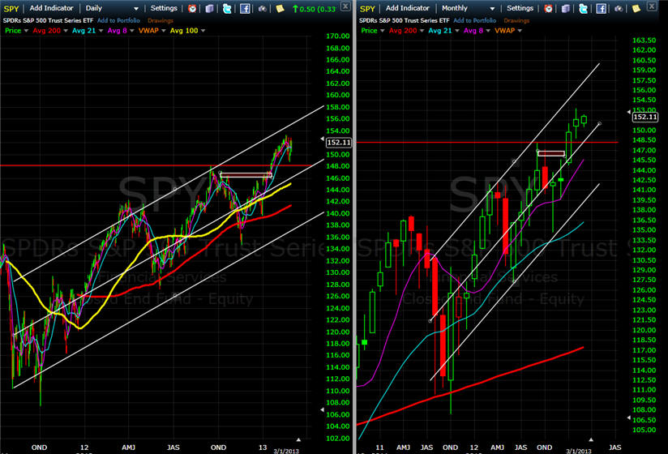Viewport: 668px width, 454px height.
Task: Click the 3/1/2013 date marker on Monthly chart
Action: (x=579, y=451)
